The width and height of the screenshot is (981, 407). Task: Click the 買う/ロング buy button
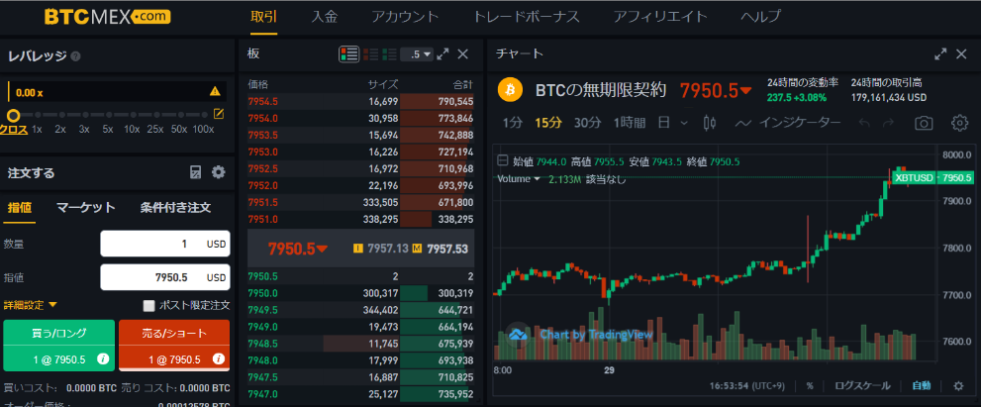(x=58, y=345)
